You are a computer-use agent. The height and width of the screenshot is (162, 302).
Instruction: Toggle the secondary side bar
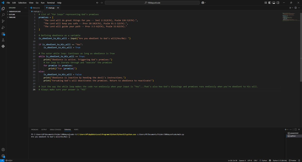(278, 3)
